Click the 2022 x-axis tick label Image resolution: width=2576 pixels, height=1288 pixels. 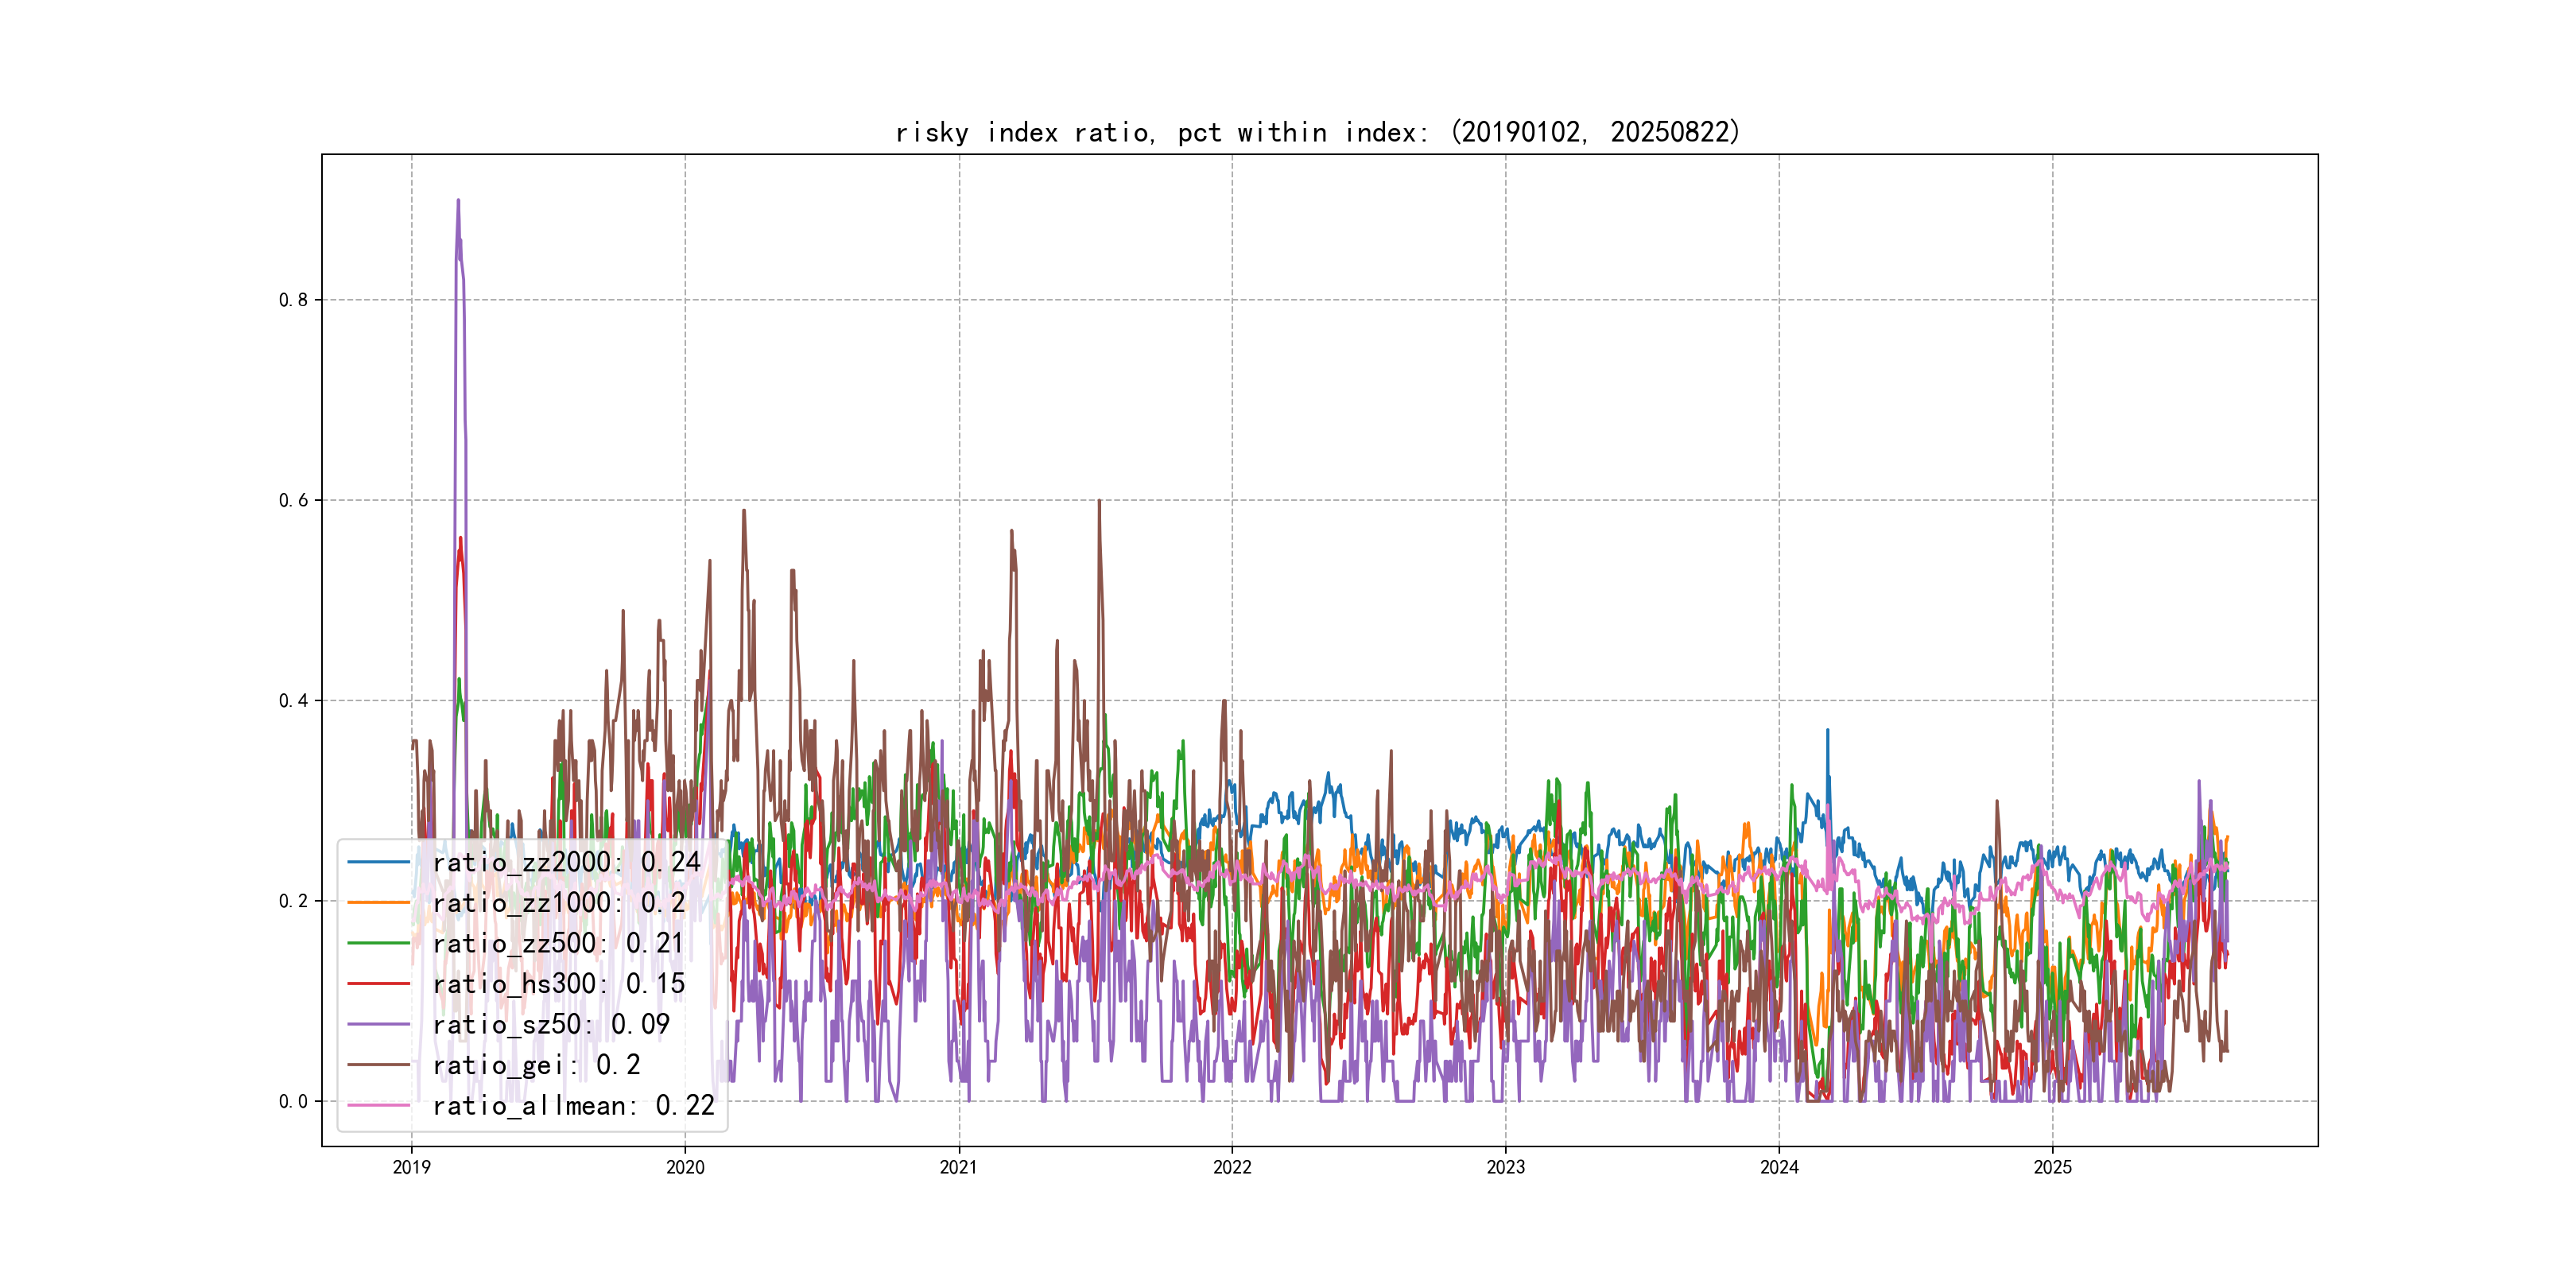[1232, 1167]
